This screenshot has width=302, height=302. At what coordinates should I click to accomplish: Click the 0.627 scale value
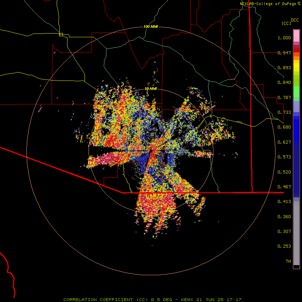tap(284, 142)
